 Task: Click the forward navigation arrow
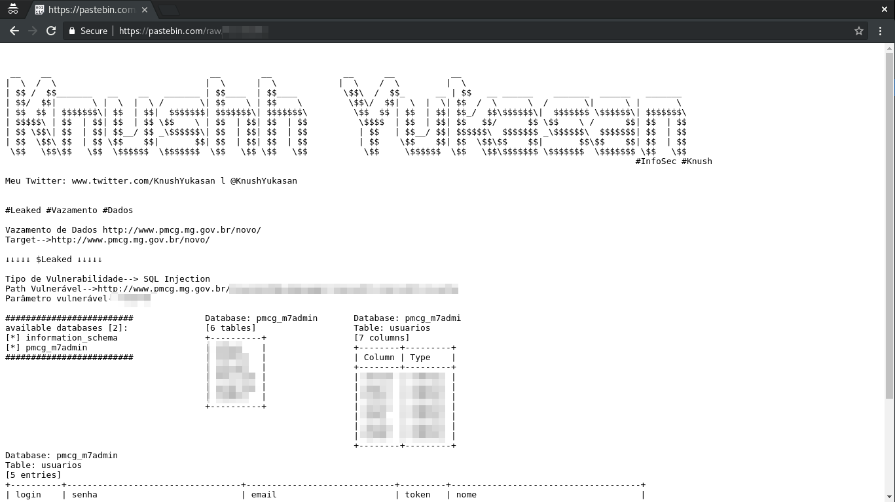[33, 31]
